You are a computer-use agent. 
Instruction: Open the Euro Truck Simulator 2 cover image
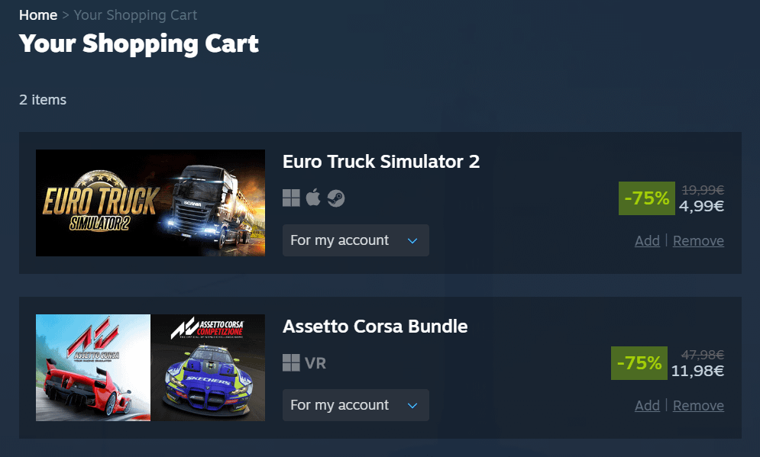[150, 203]
